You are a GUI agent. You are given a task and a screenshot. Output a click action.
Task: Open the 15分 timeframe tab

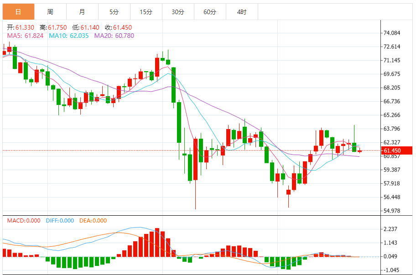click(146, 12)
